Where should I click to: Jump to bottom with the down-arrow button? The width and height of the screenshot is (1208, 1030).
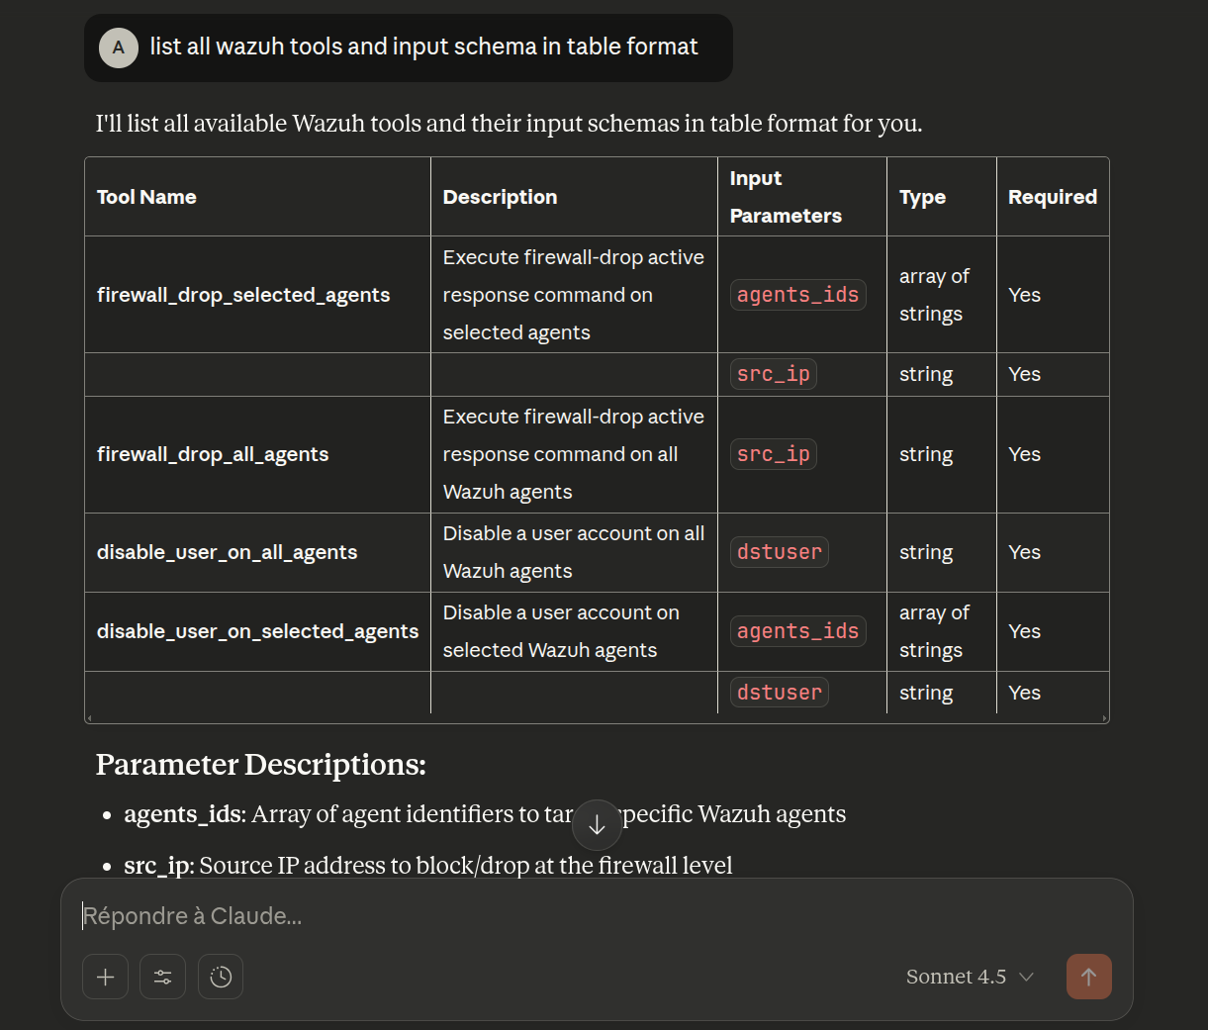click(x=597, y=825)
